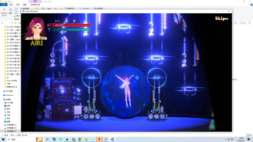The width and height of the screenshot is (253, 142).
Task: Open the recent locations dropdown arrow
Action: (9, 23)
